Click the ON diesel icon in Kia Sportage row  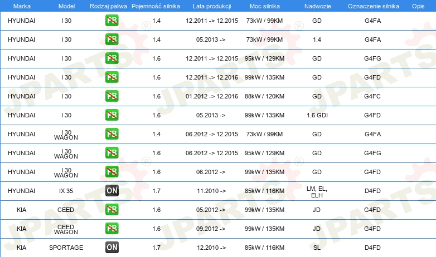pos(112,248)
